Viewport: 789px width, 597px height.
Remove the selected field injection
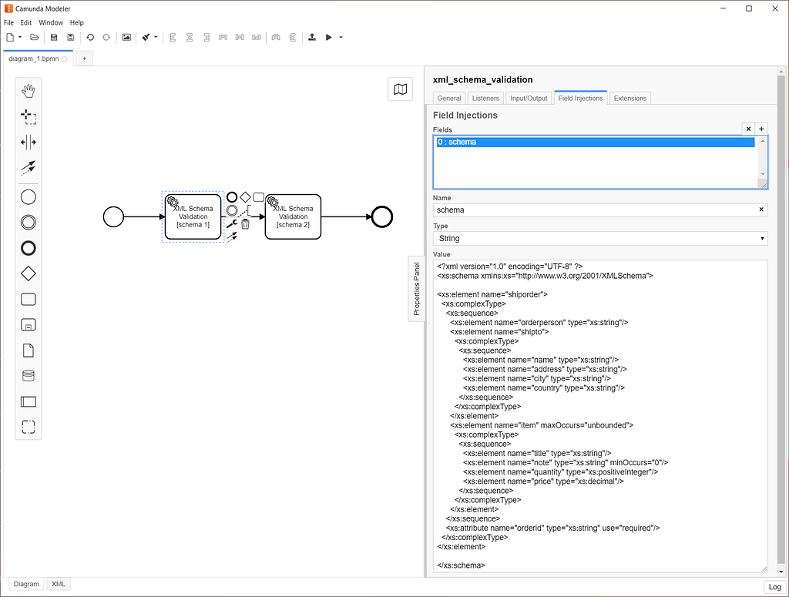pyautogui.click(x=748, y=129)
